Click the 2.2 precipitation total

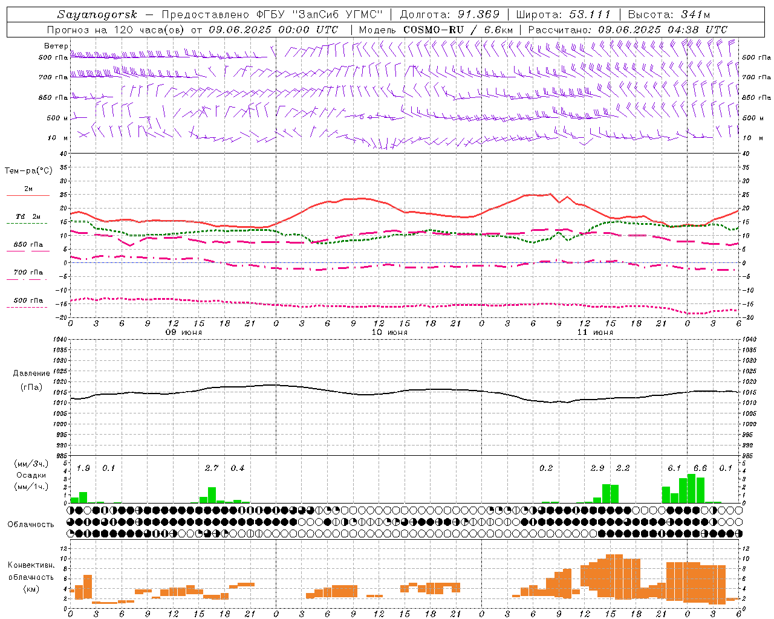click(623, 468)
